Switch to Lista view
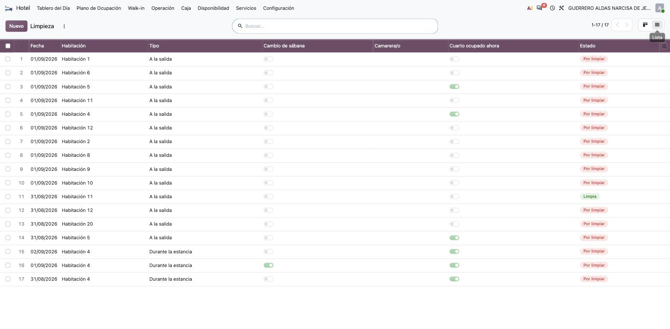This screenshot has height=329, width=670. click(657, 25)
